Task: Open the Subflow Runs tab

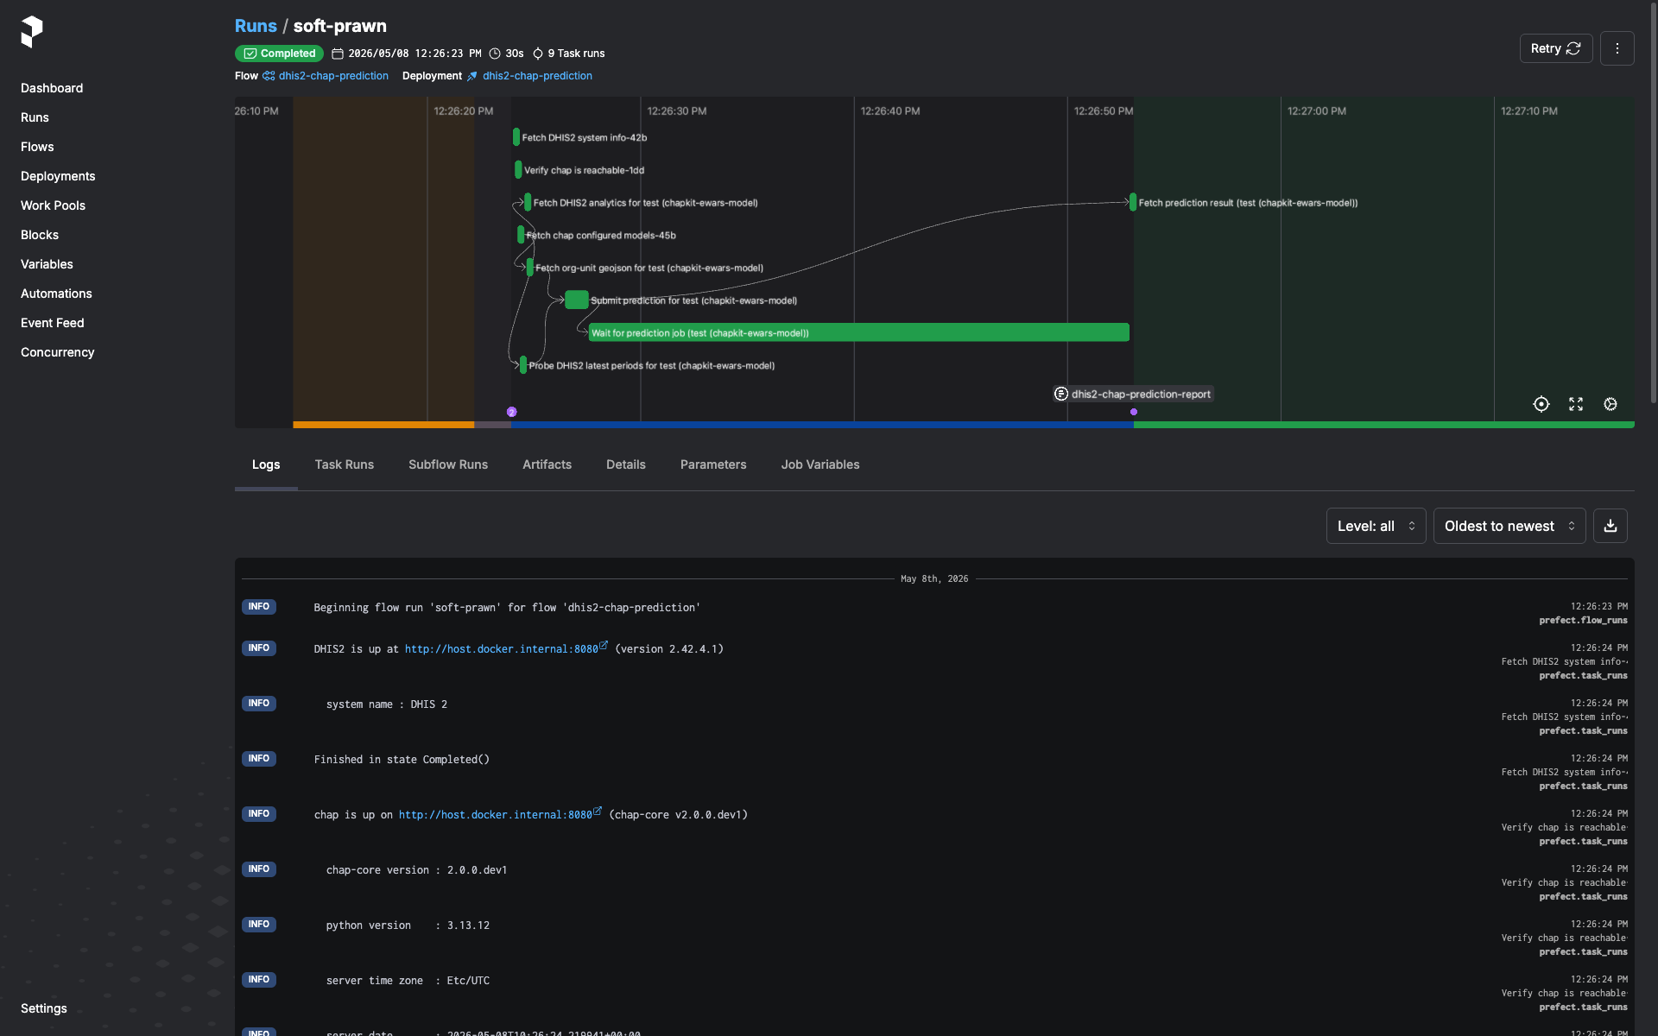Action: coord(448,464)
